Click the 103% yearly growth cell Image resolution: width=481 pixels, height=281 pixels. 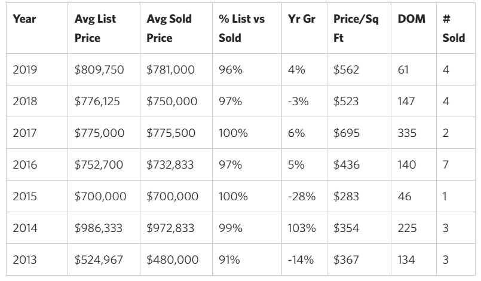click(301, 228)
